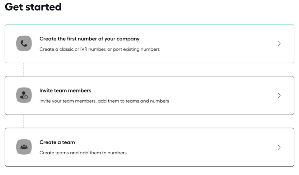Click the dotted connector line between steps
This screenshot has height=175, width=299.
(24, 69)
